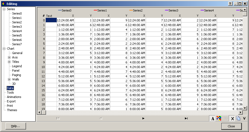Image resolution: width=249 pixels, height=132 pixels.
Task: Click the copy data to clipboard icon
Action: pos(238,118)
